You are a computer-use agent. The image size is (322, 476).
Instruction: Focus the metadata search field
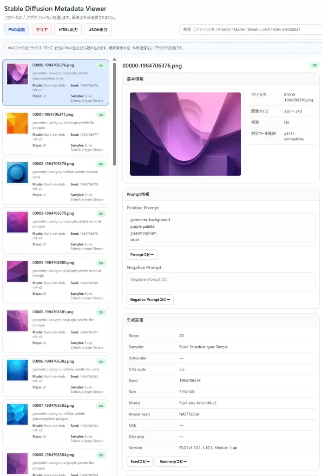250,29
